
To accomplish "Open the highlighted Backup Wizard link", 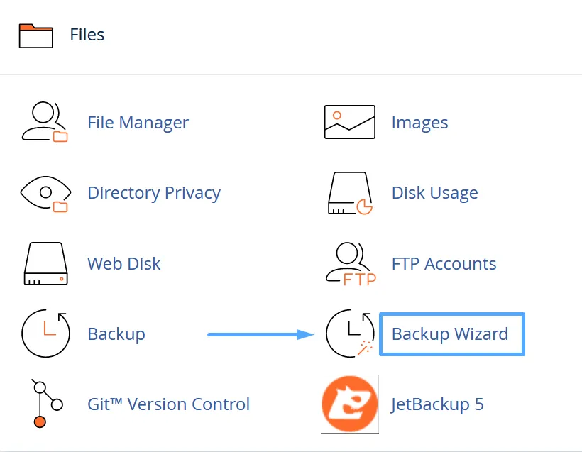I will (451, 334).
